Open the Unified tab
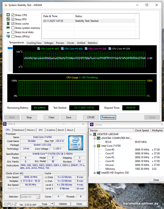Image resolution: width=164 pixels, height=209 pixels. pos(81,43)
